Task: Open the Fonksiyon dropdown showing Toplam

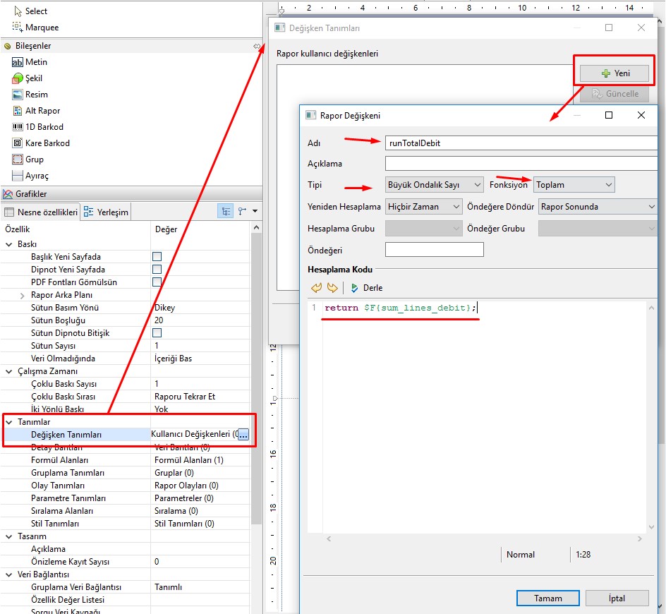Action: 574,185
